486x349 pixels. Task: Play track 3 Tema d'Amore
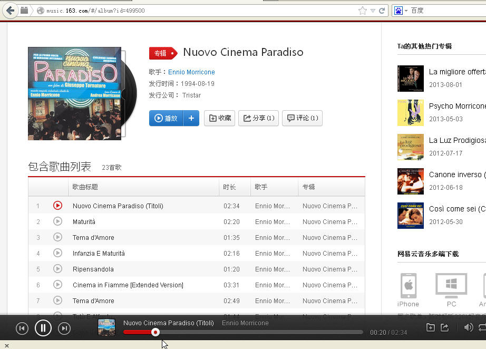click(x=57, y=237)
